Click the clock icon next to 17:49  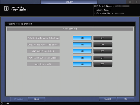2,103
